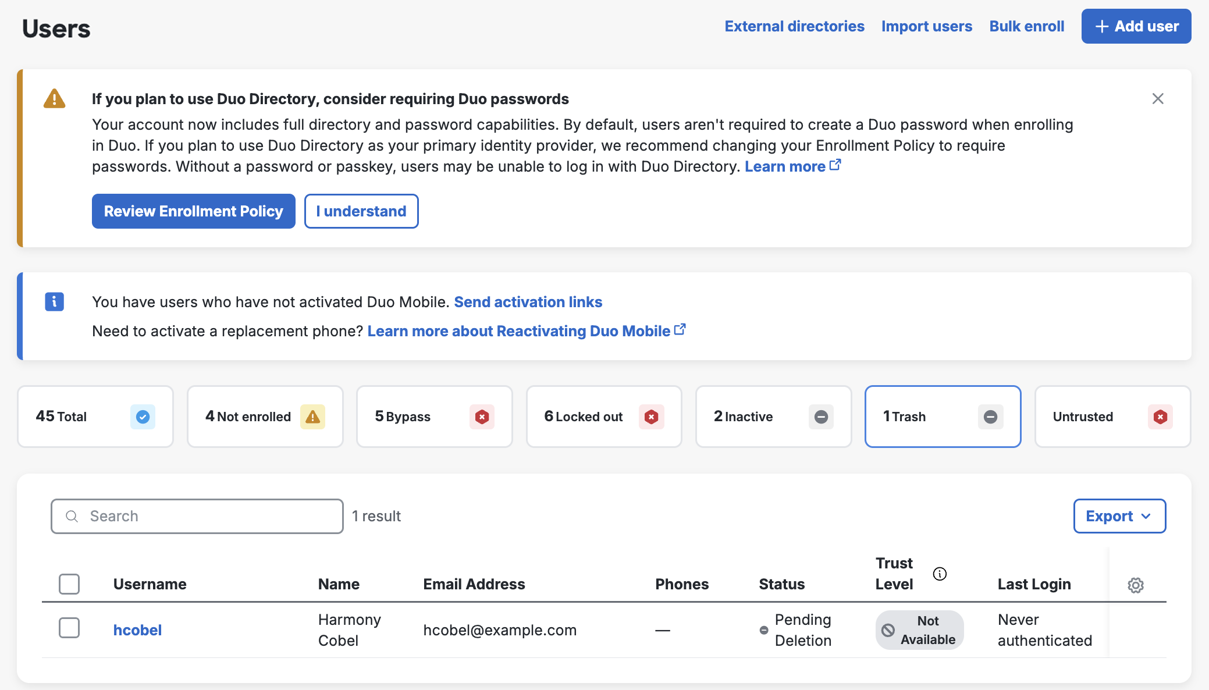Open Bulk enroll link
This screenshot has height=690, width=1209.
coord(1027,26)
